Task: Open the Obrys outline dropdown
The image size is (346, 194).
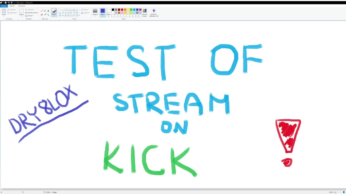Action: pyautogui.click(x=85, y=10)
